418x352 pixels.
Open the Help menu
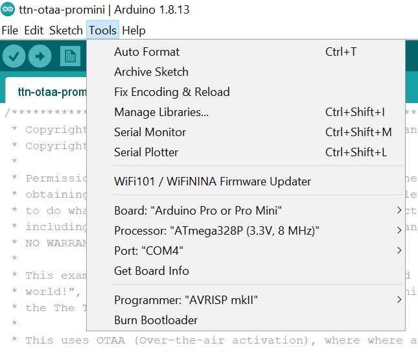point(134,30)
